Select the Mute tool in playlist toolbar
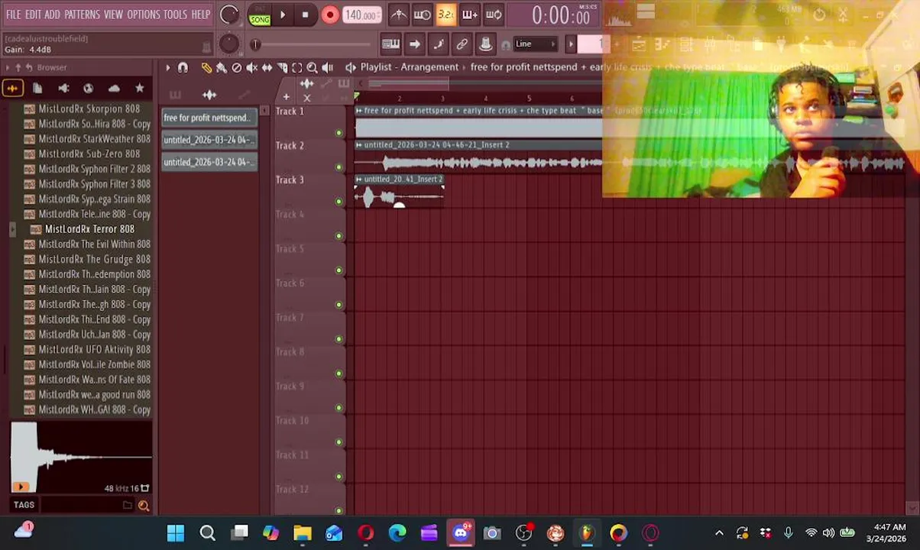The image size is (920, 550). pos(252,68)
